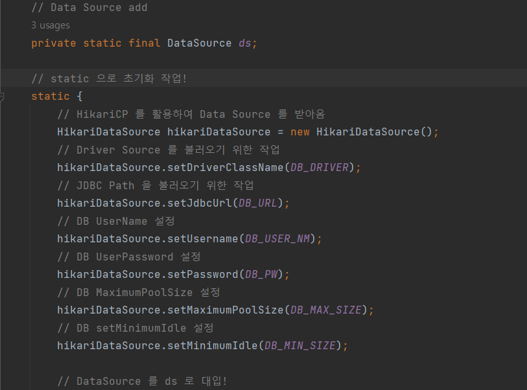This screenshot has width=527, height=390.
Task: Click the 'ds' field name
Action: (x=244, y=43)
